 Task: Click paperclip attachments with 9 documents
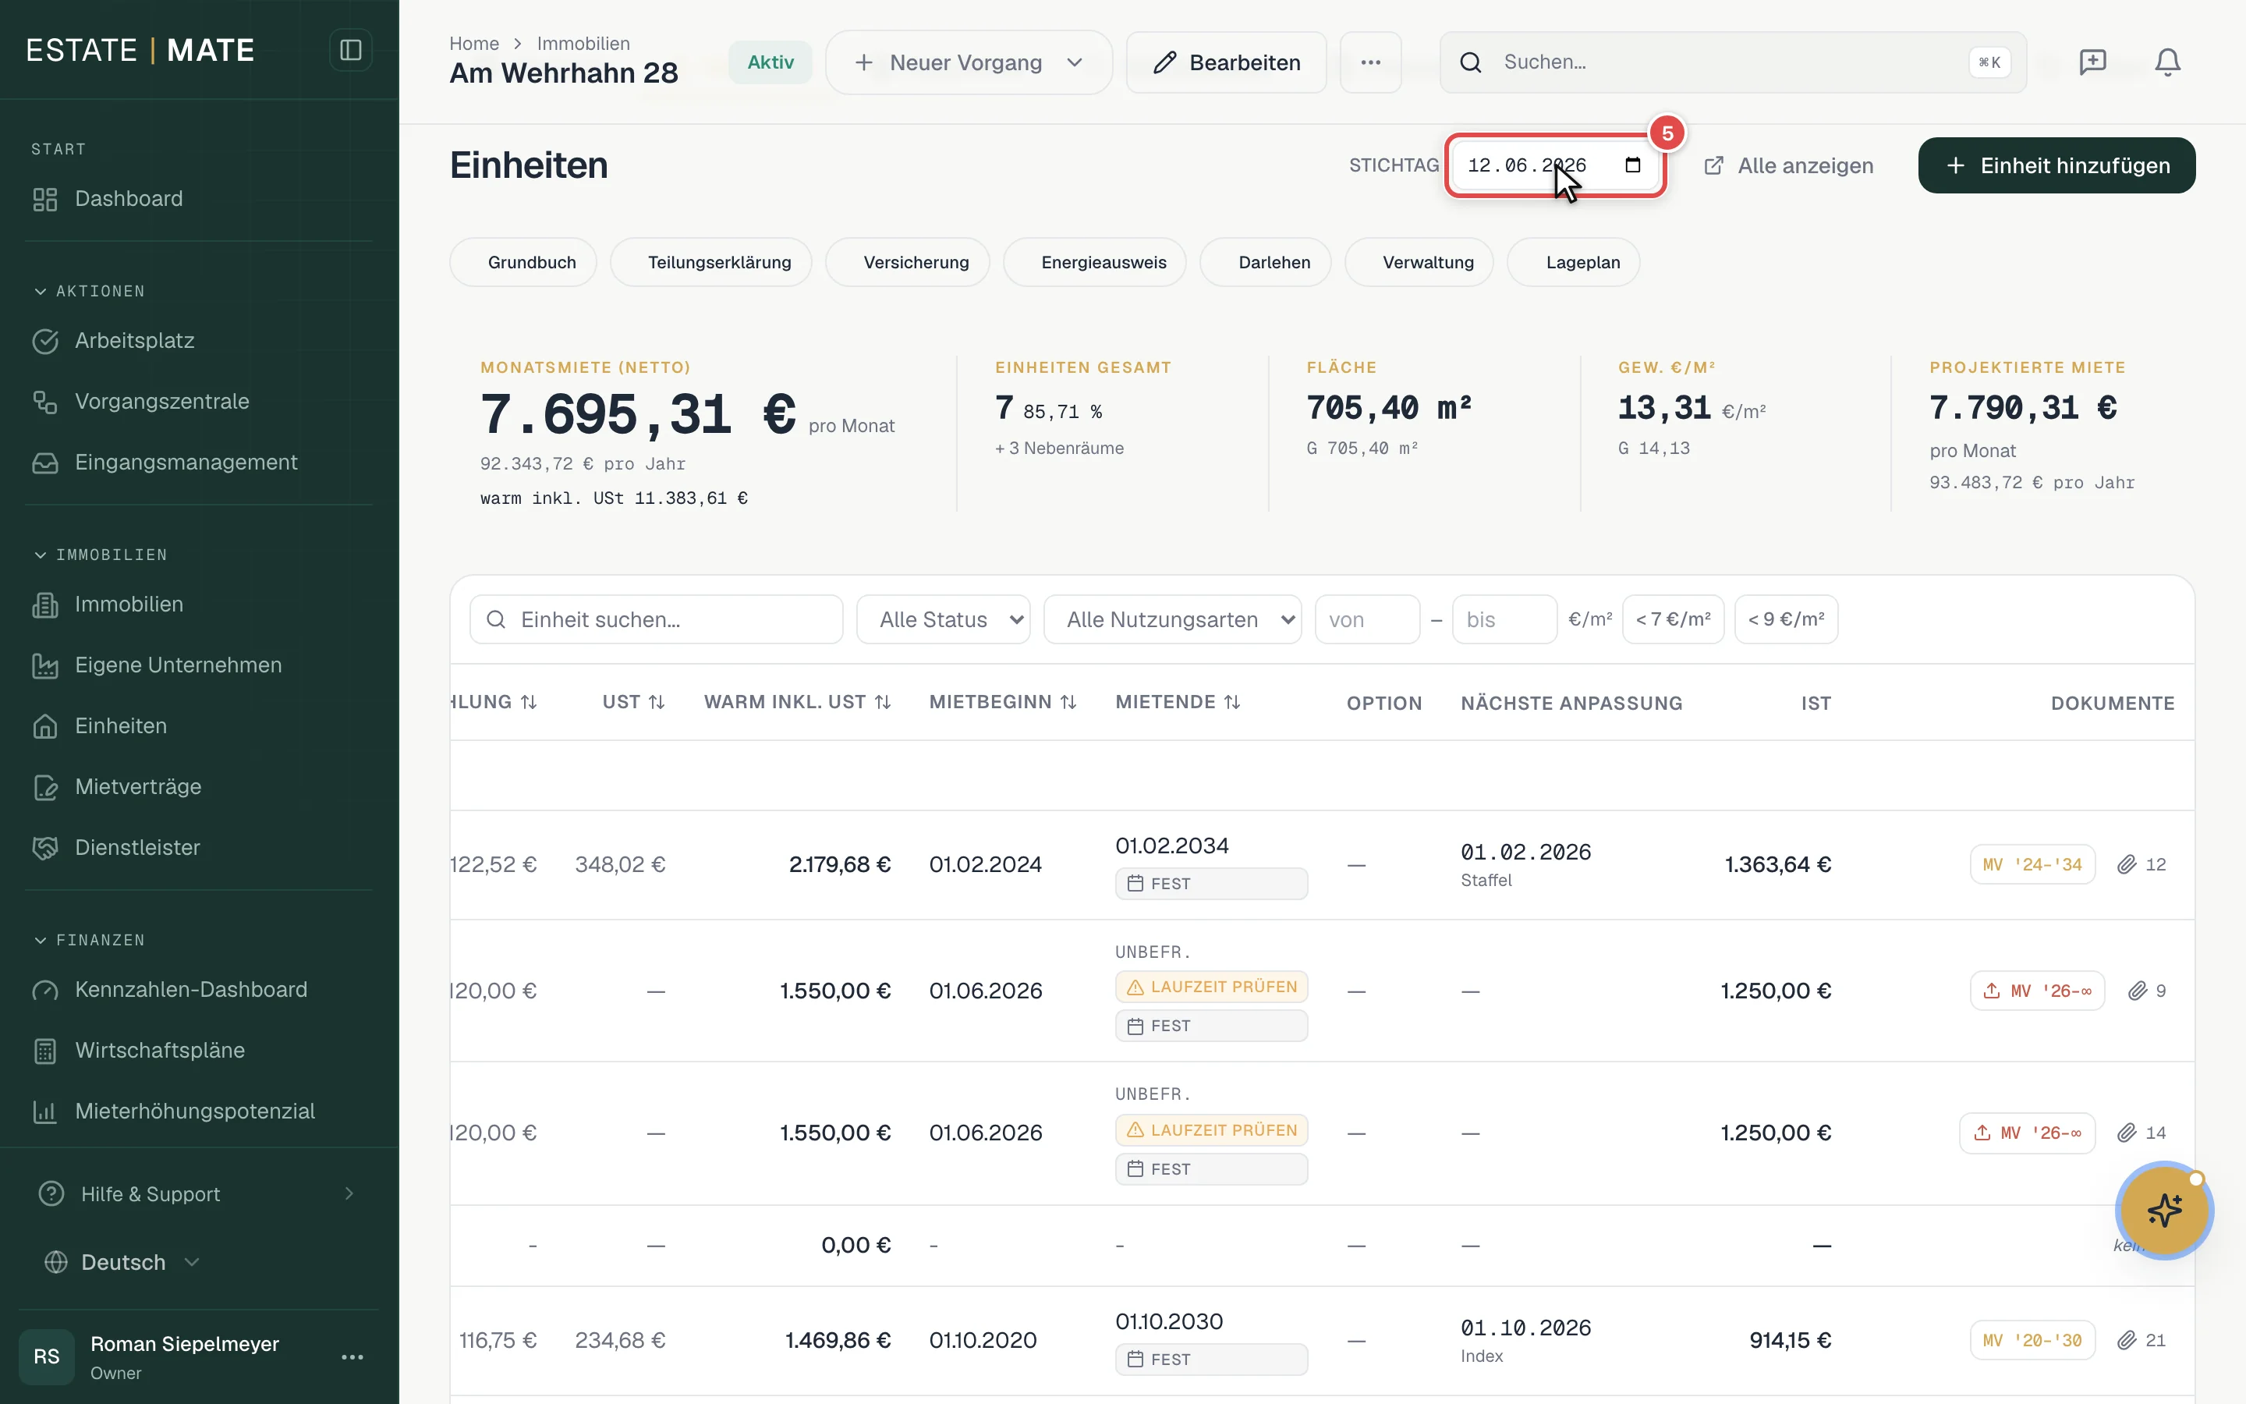pos(2147,991)
